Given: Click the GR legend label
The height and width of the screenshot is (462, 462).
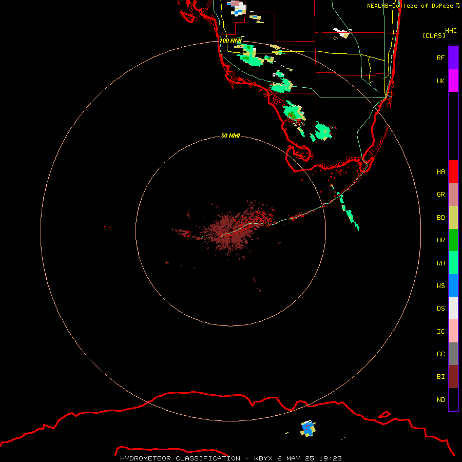Looking at the screenshot, I should pyautogui.click(x=441, y=195).
